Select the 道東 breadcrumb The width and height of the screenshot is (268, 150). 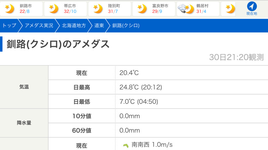pos(99,26)
